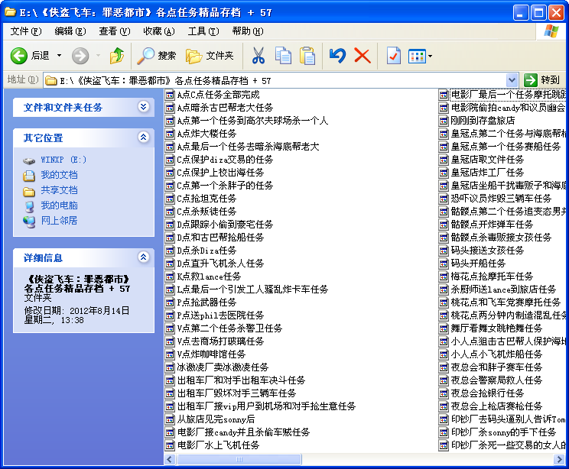Open the 查看(V) menu
The width and height of the screenshot is (569, 469).
114,31
